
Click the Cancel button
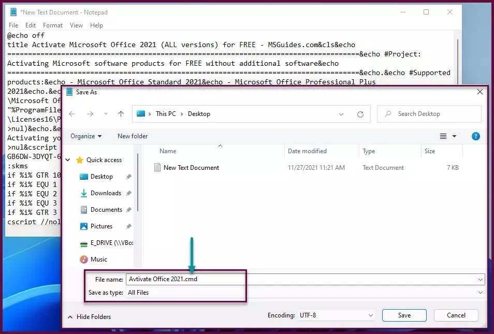pos(456,315)
